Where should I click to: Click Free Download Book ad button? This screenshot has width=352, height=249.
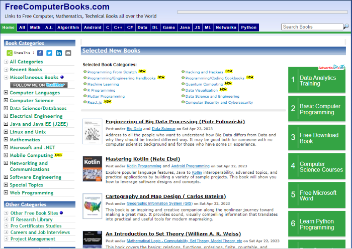click(317, 138)
